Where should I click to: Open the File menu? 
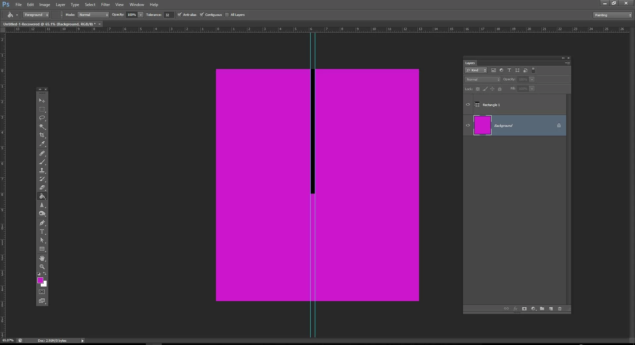pos(19,5)
